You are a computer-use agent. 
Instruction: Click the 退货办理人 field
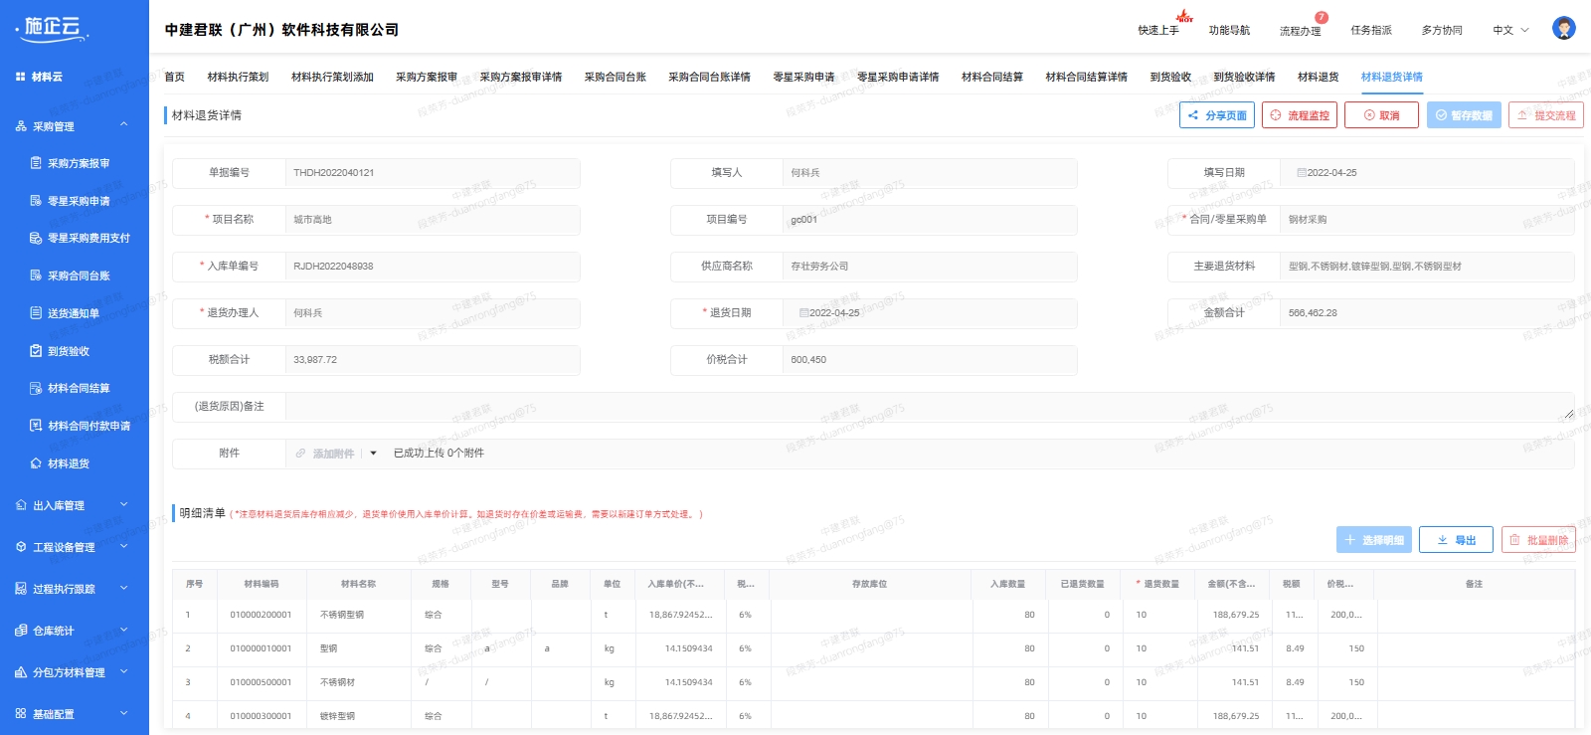[x=433, y=313]
